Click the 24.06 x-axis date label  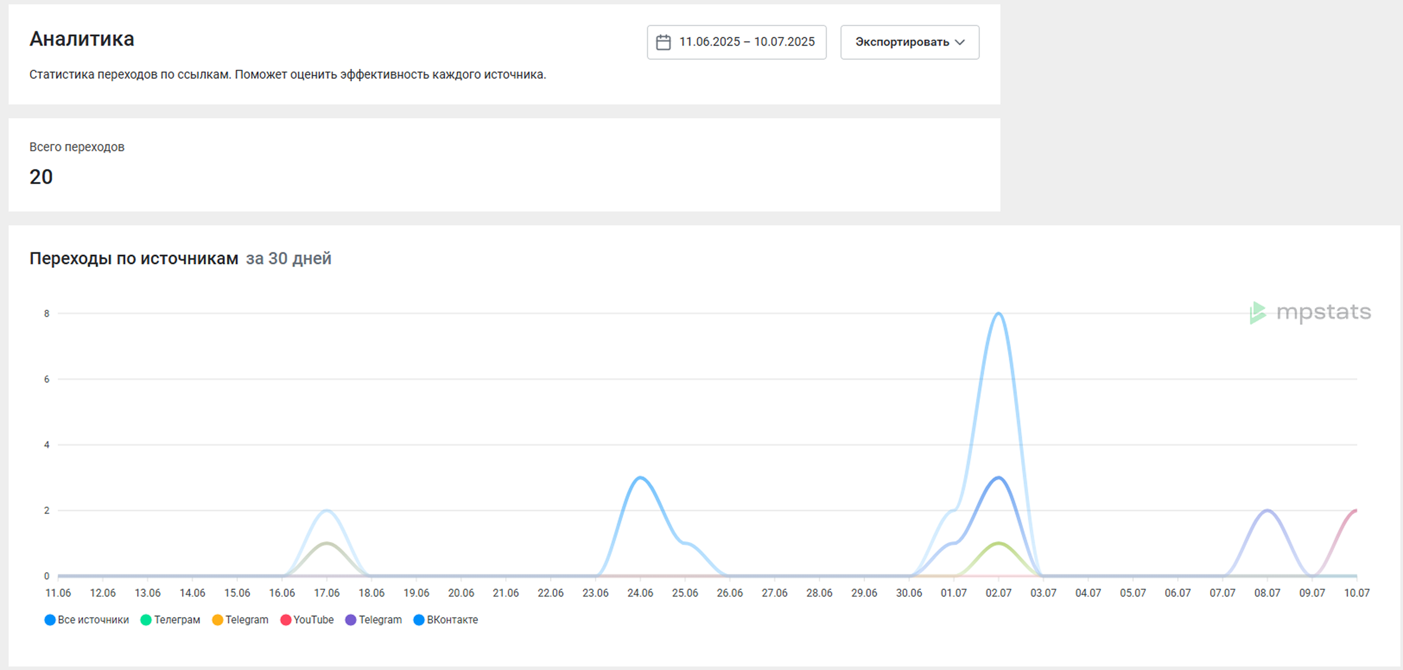tap(640, 593)
